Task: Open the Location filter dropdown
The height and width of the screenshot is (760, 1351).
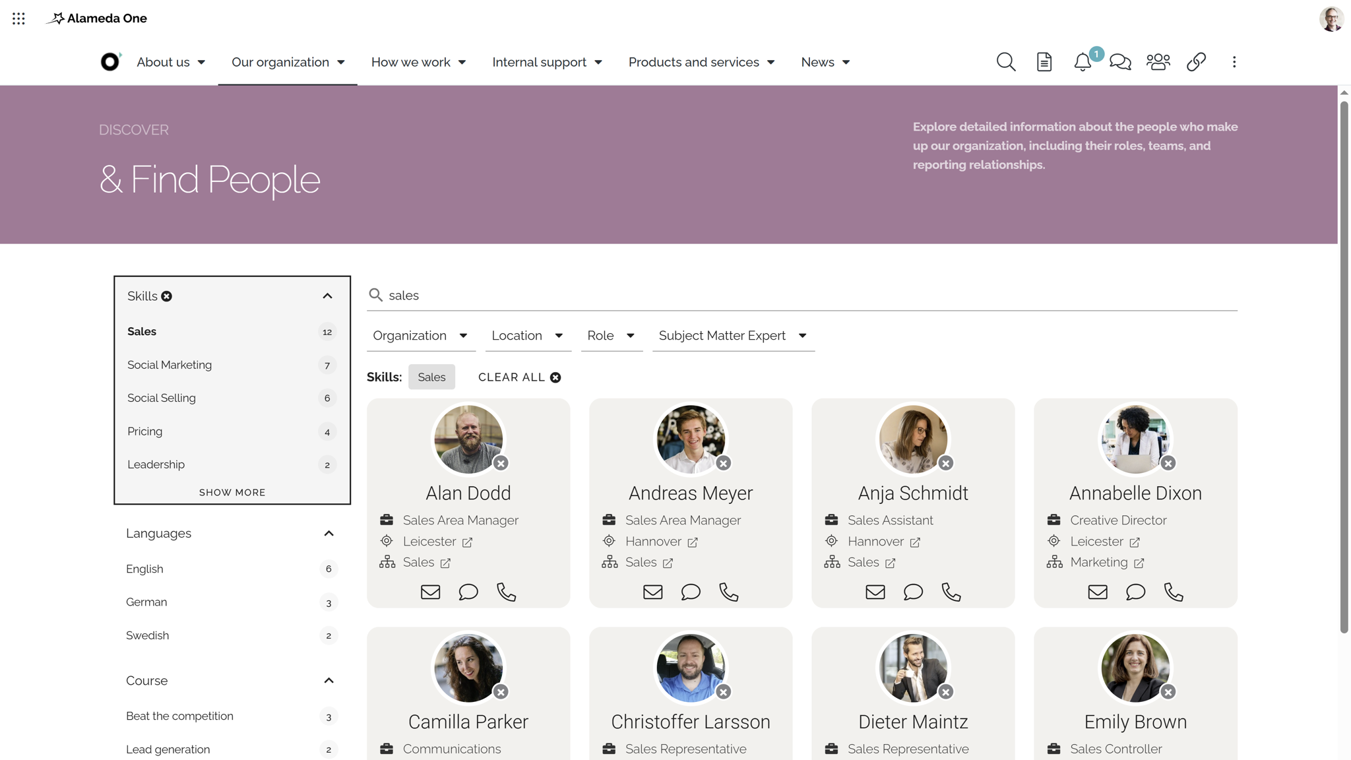Action: (528, 336)
